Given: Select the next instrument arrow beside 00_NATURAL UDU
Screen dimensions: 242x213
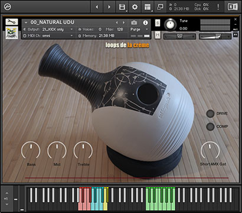Looking at the screenshot, I should (x=123, y=22).
